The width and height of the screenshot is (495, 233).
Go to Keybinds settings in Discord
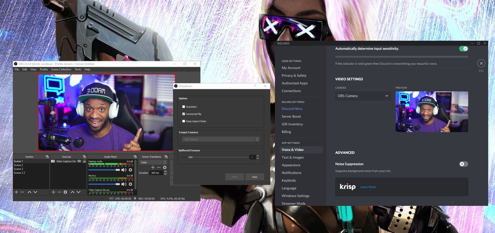(289, 180)
